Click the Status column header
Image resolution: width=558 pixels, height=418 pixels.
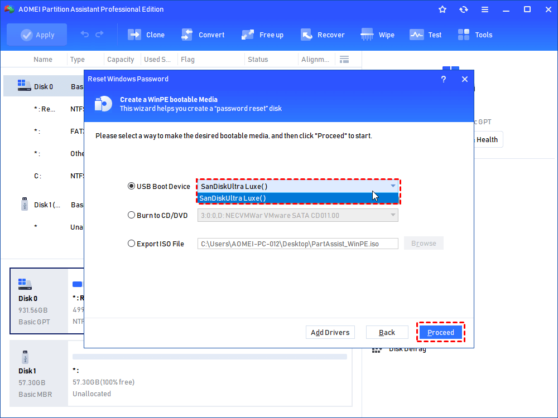258,60
